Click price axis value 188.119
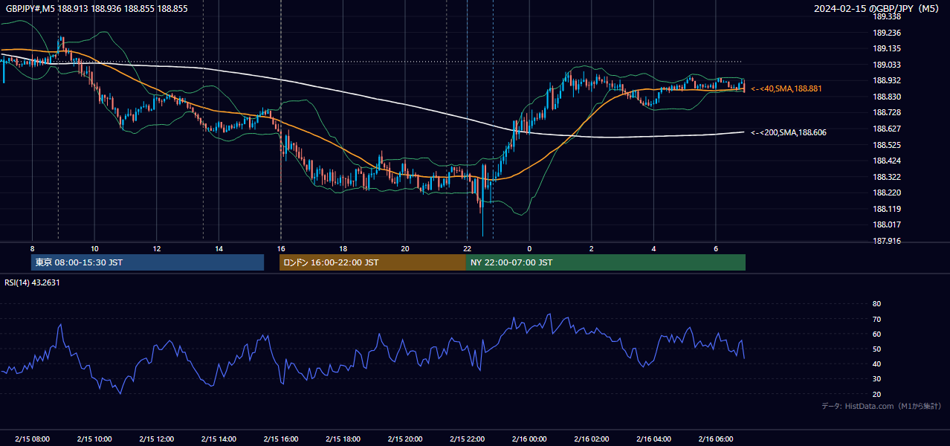This screenshot has width=950, height=446. point(887,209)
